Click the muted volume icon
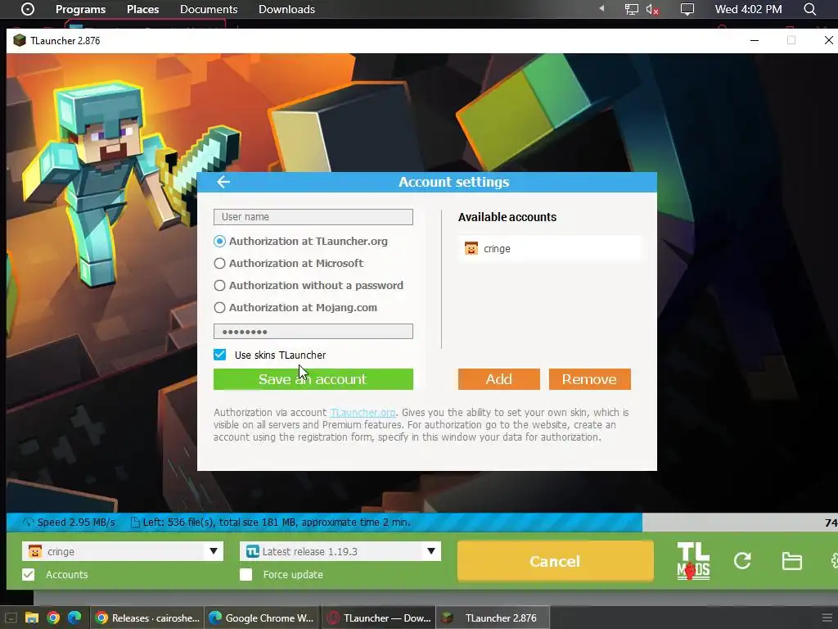Viewport: 838px width, 629px height. [x=652, y=9]
